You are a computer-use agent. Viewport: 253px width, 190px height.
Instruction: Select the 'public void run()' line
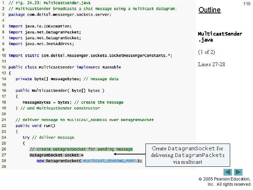click(x=35, y=126)
